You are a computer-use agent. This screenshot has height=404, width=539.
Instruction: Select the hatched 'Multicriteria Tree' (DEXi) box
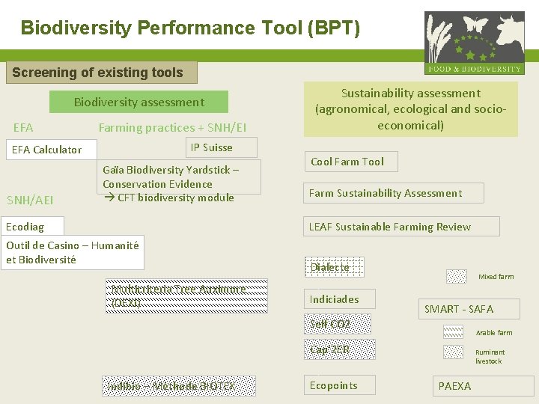[186, 296]
